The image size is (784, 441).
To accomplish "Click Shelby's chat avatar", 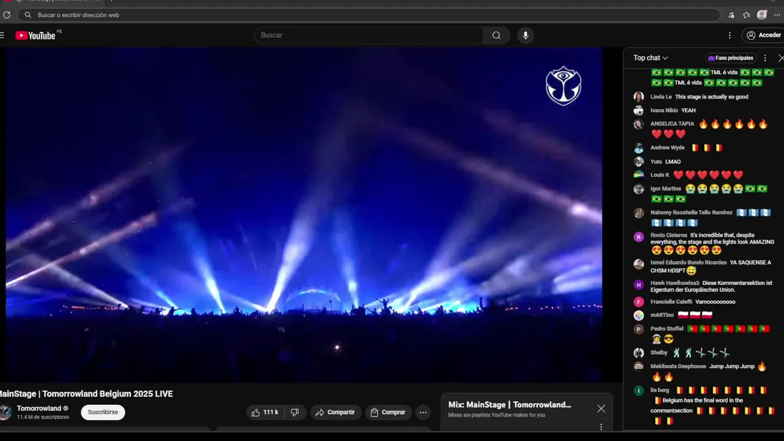I will [x=638, y=353].
